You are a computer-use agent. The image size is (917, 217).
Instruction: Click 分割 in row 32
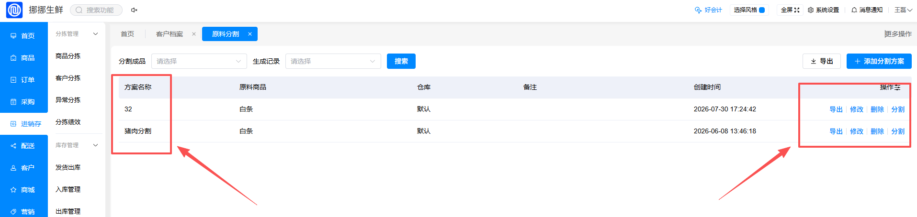click(898, 109)
